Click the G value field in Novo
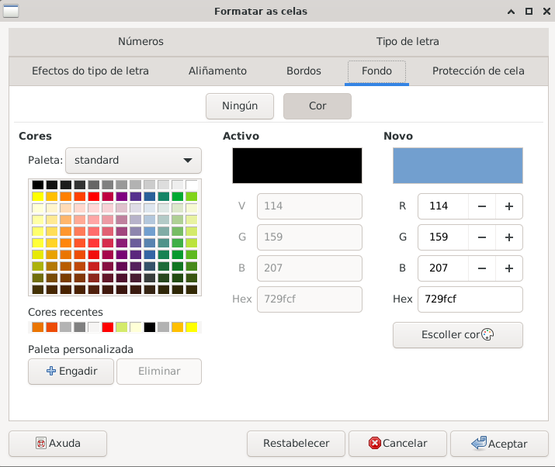The height and width of the screenshot is (467, 555). pyautogui.click(x=443, y=237)
